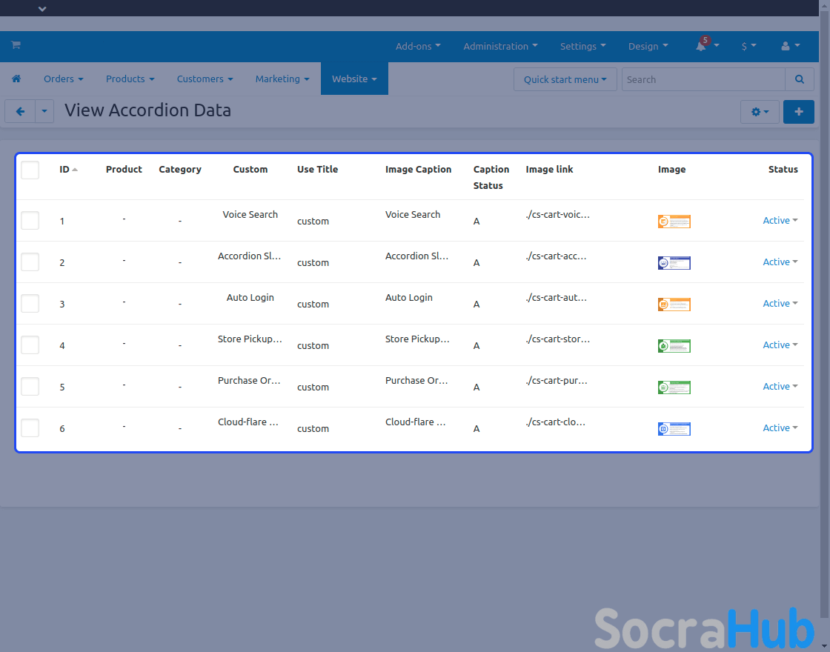Open the Status dropdown for Cloud-flare row
This screenshot has width=830, height=652.
(780, 428)
